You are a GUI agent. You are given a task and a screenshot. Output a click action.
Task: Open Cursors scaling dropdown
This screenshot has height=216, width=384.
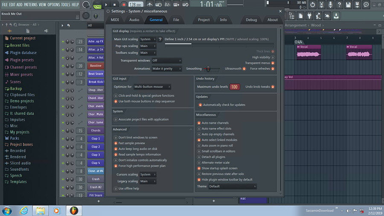coord(148,174)
